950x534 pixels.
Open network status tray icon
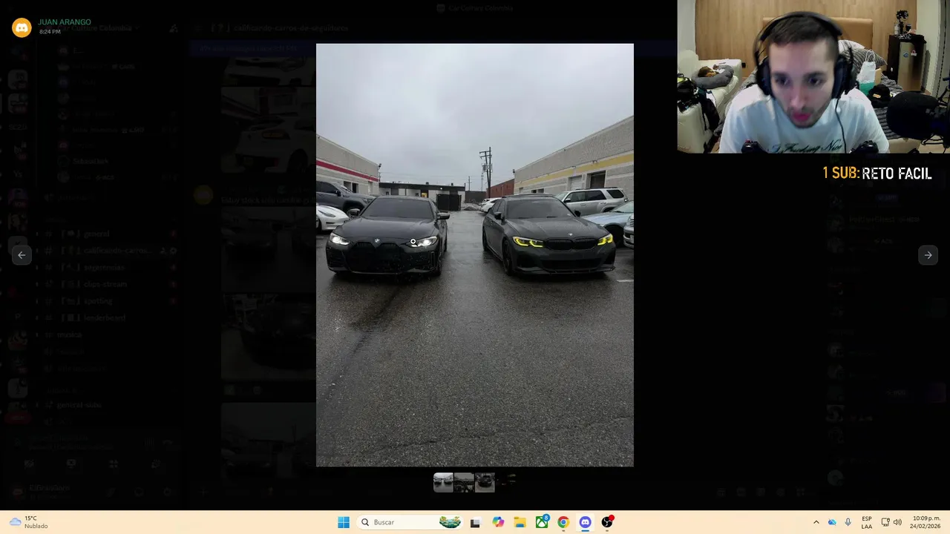coord(885,522)
